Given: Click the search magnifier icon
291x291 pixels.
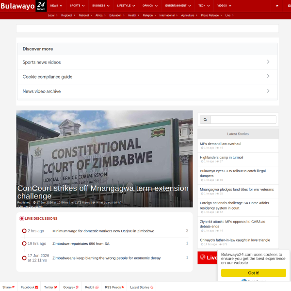Looking at the screenshot, I should pos(205,120).
